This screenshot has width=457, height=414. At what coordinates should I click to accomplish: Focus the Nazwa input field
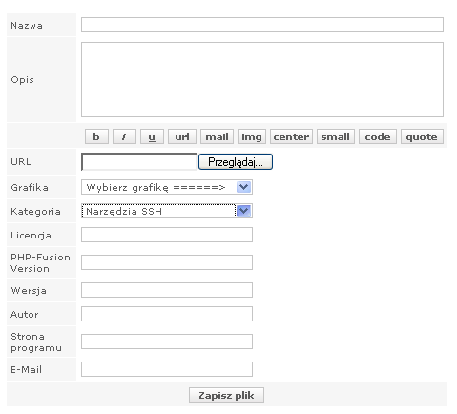(x=262, y=25)
